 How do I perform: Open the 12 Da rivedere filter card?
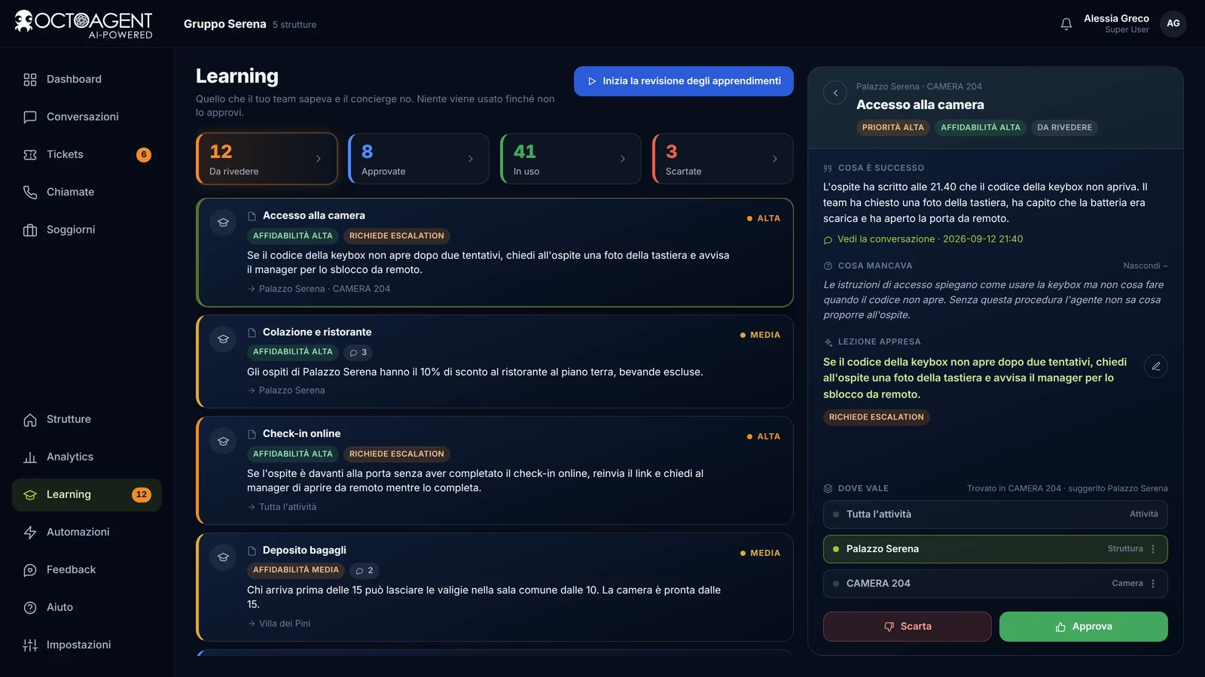pos(267,159)
